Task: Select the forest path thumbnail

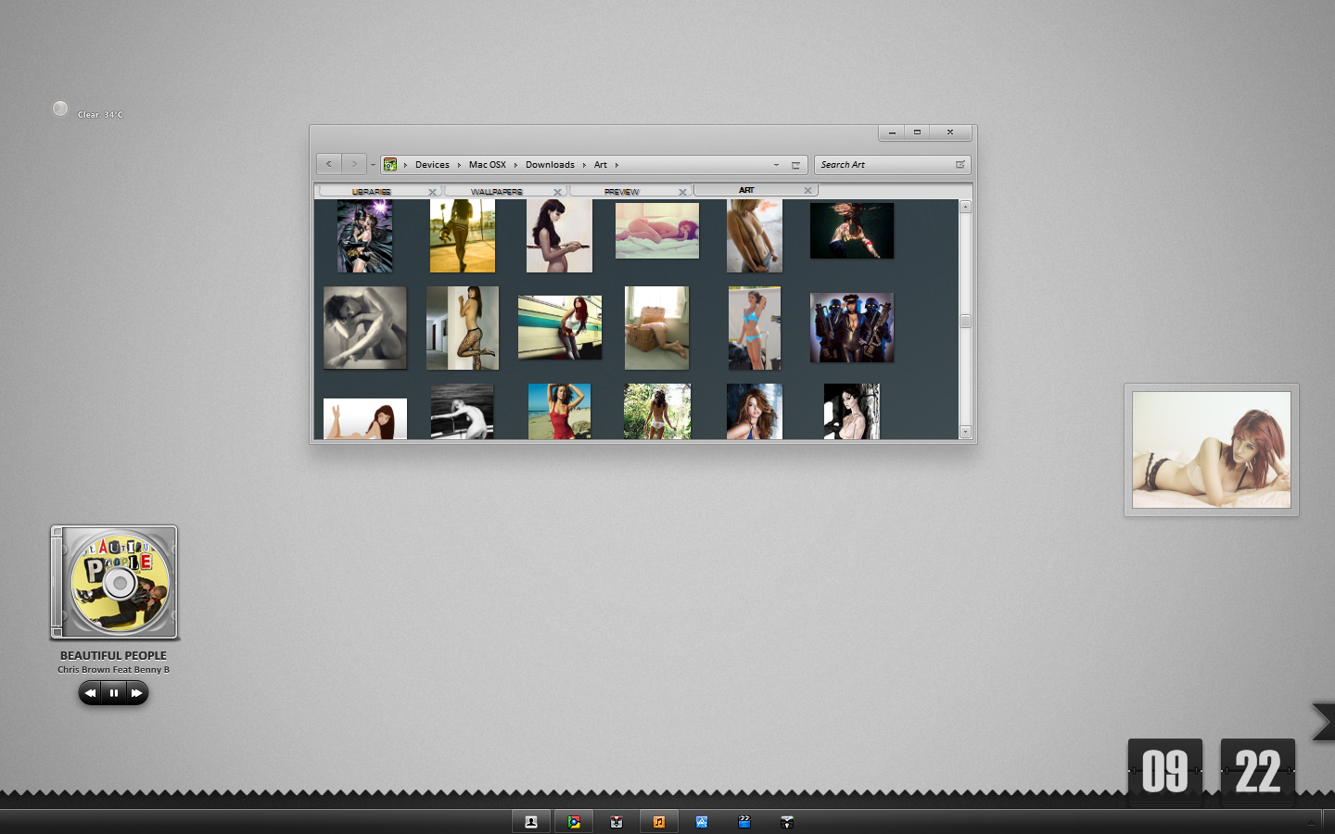Action: [x=657, y=411]
